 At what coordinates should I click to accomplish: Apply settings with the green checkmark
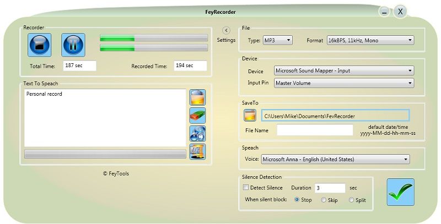point(401,192)
